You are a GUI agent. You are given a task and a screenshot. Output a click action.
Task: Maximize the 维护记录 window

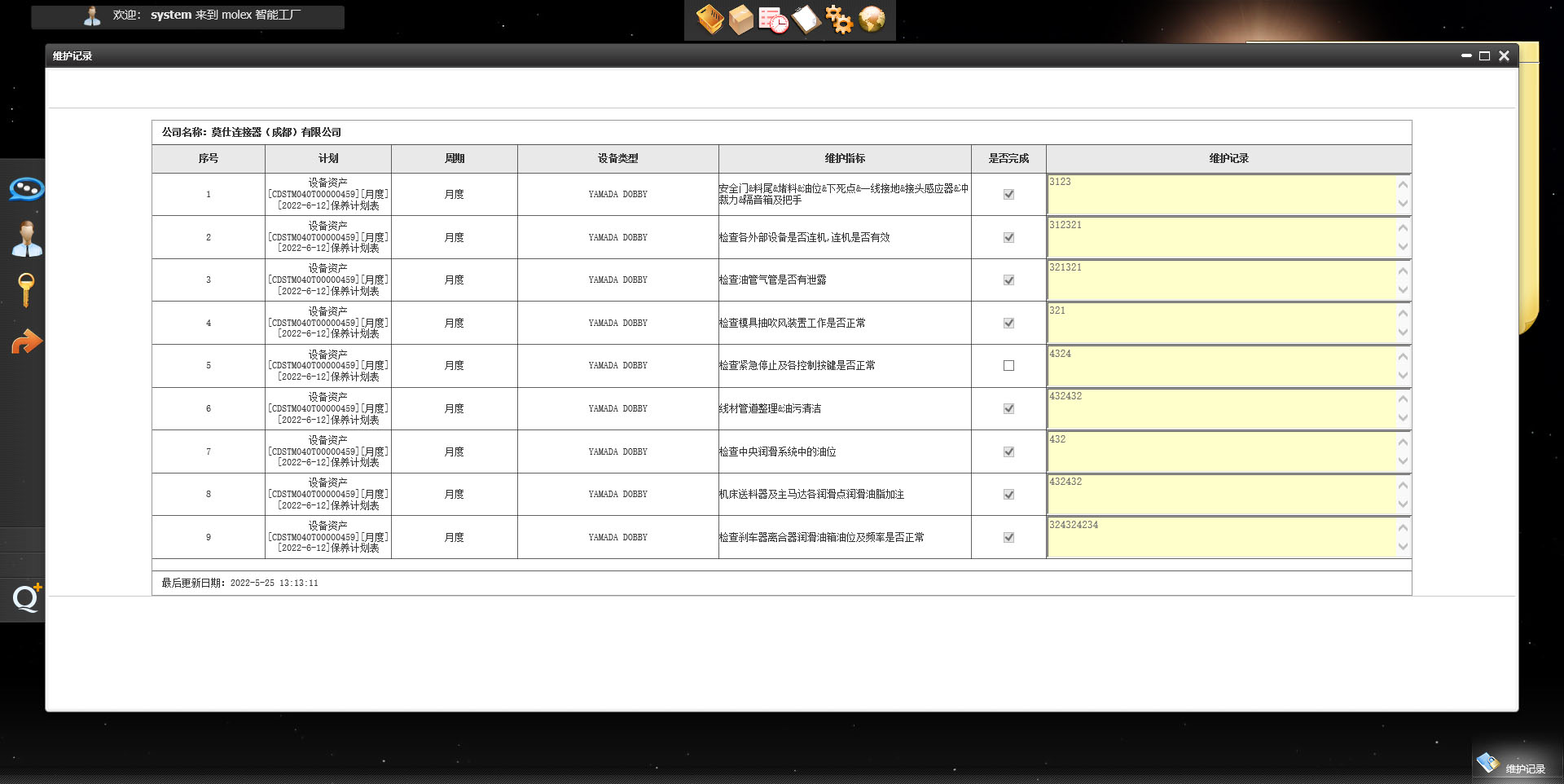(1484, 56)
